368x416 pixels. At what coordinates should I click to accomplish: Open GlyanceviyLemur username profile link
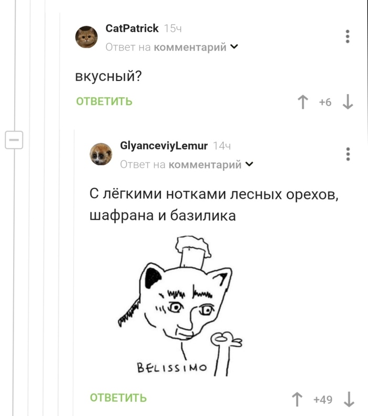click(164, 146)
